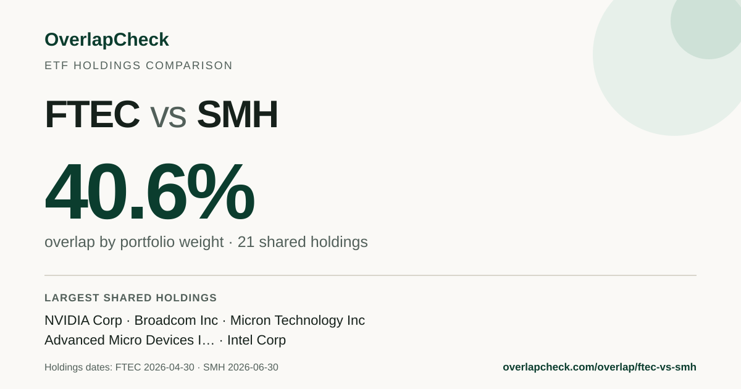
Task: Click the small darker green circle graphic
Action: click(709, 25)
